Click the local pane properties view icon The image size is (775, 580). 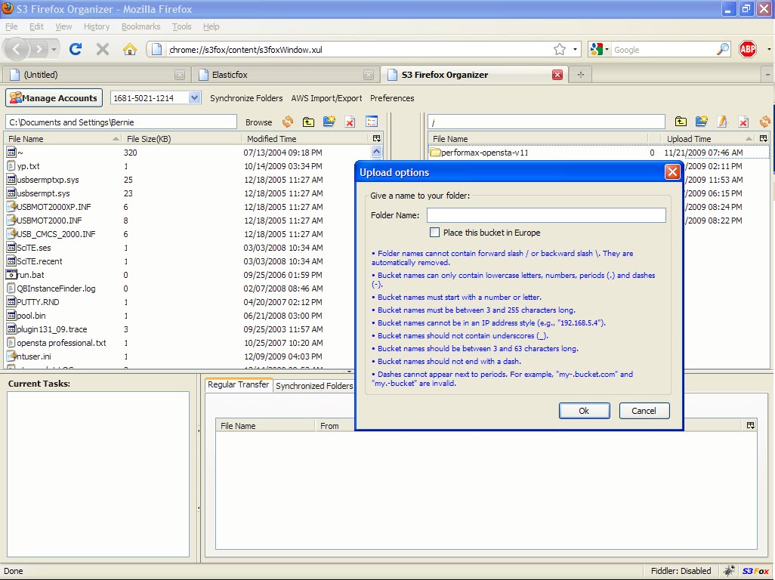pyautogui.click(x=371, y=122)
